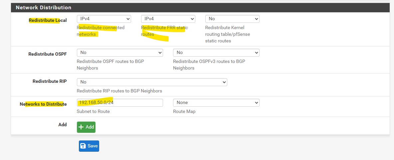Image resolution: width=394 pixels, height=160 pixels.
Task: Click the Redistribute RIP routes to BGP description
Action: (119, 91)
